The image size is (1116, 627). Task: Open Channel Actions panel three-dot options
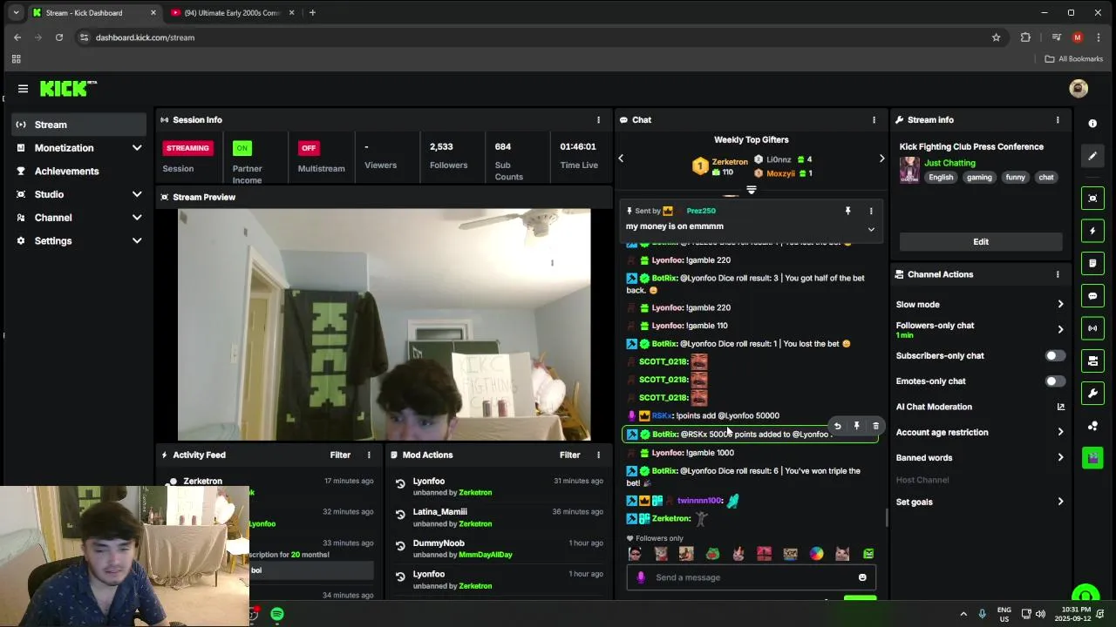1058,274
